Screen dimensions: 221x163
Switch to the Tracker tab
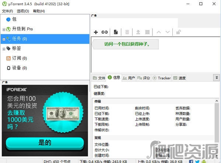click(162, 78)
